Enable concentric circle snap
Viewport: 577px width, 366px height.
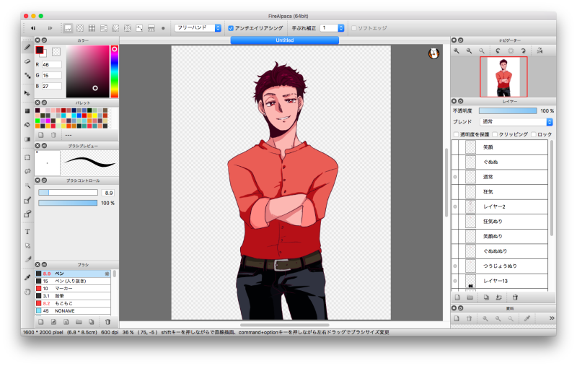[128, 28]
